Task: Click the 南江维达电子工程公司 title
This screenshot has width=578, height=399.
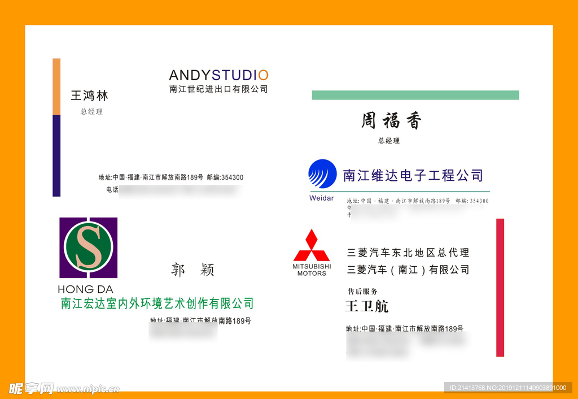Action: (413, 175)
